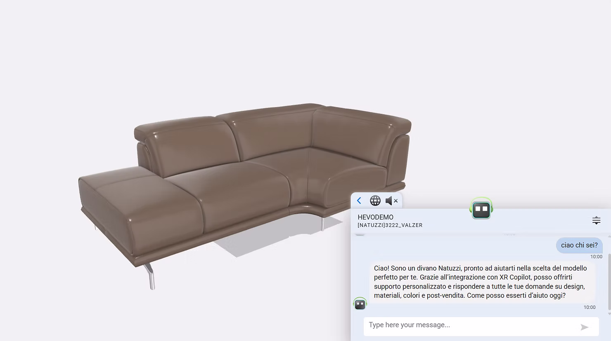Image resolution: width=611 pixels, height=341 pixels.
Task: Click the chat scrollbar down arrow
Action: tap(609, 314)
